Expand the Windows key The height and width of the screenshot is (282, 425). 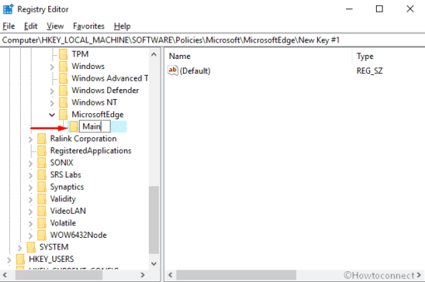coord(52,67)
